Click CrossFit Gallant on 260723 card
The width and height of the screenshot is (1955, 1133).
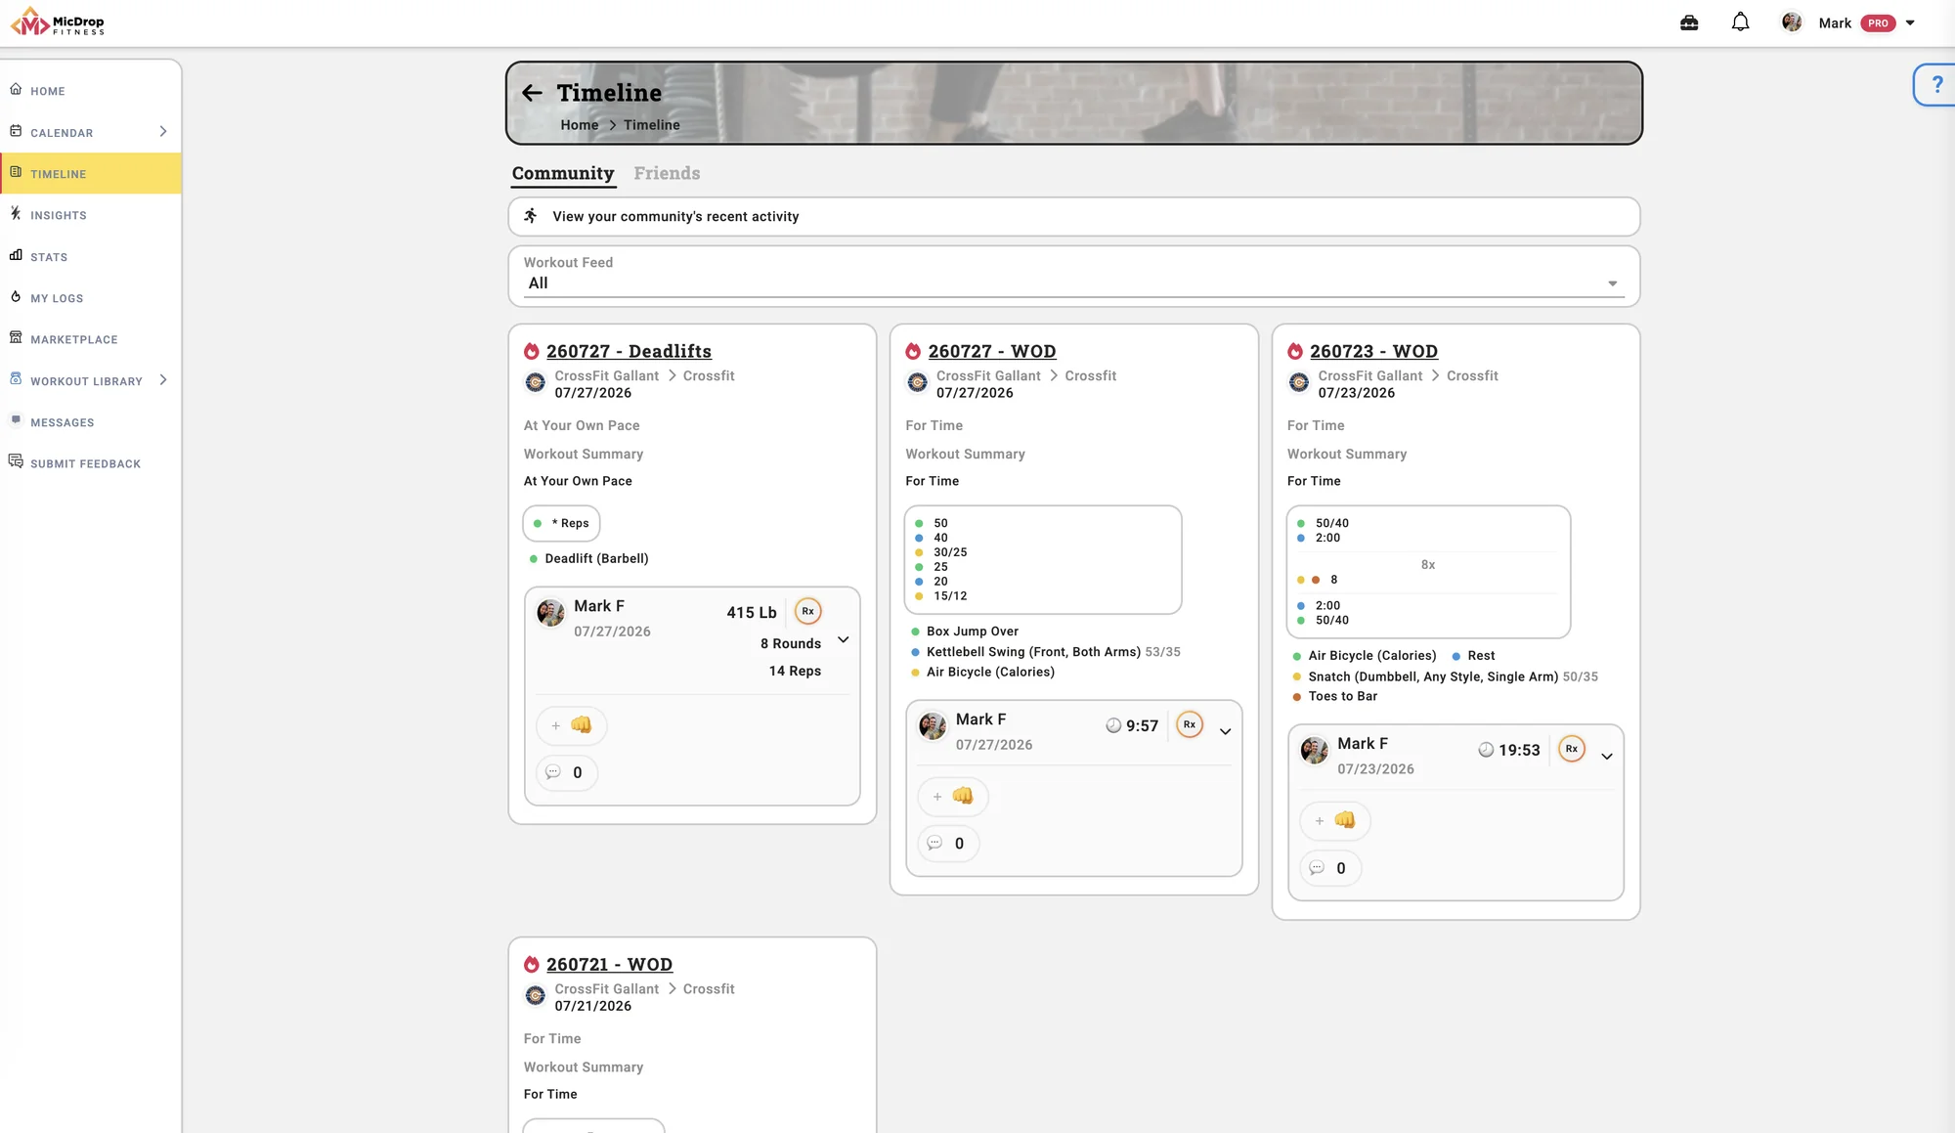(1369, 375)
